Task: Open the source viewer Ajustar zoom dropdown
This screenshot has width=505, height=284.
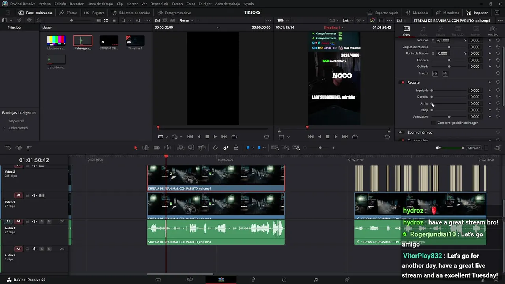Action: click(x=186, y=20)
